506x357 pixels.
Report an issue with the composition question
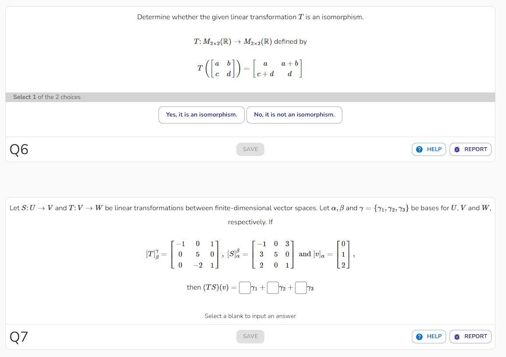(x=470, y=336)
